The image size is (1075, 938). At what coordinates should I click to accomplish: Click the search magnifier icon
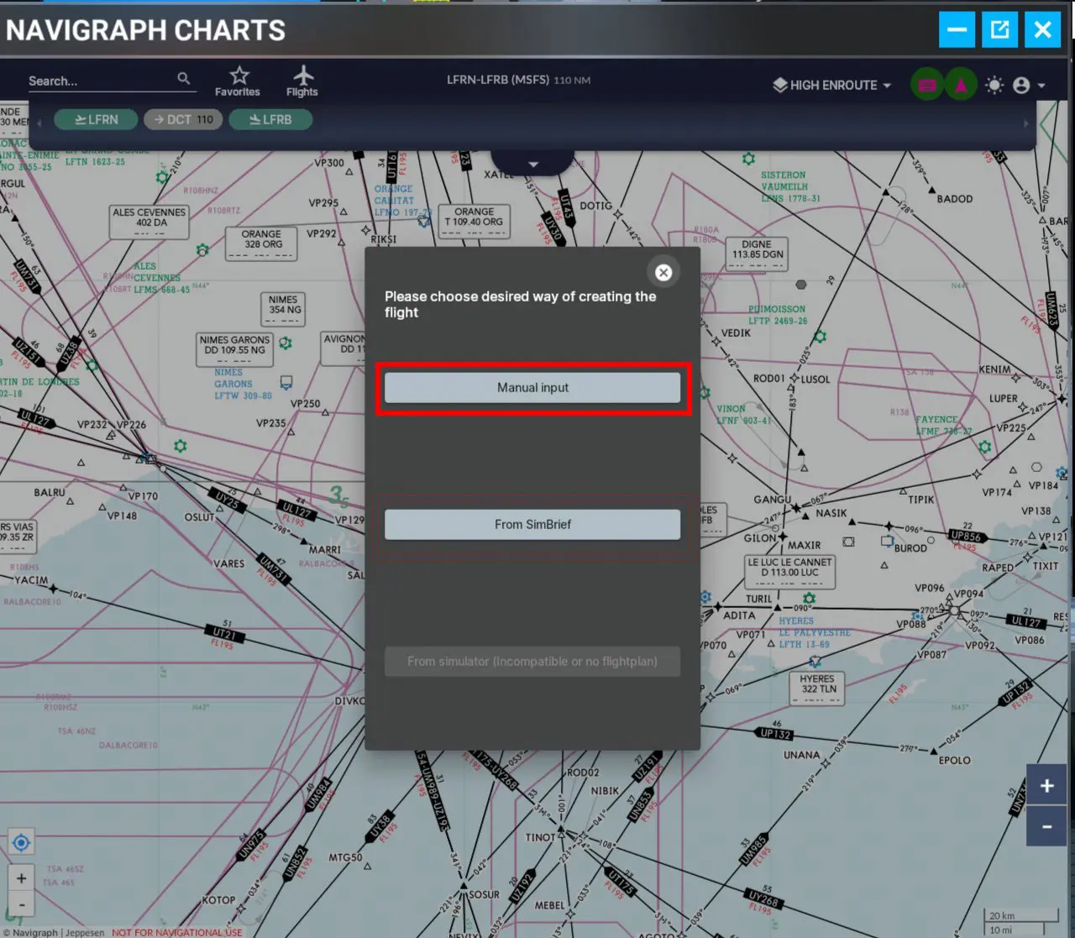(184, 79)
